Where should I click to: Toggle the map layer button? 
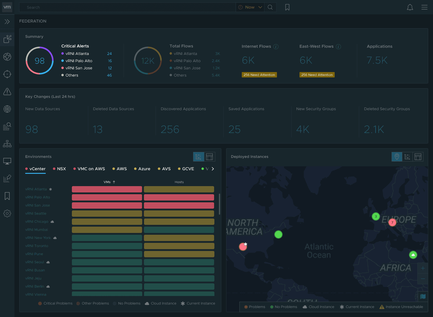423,296
